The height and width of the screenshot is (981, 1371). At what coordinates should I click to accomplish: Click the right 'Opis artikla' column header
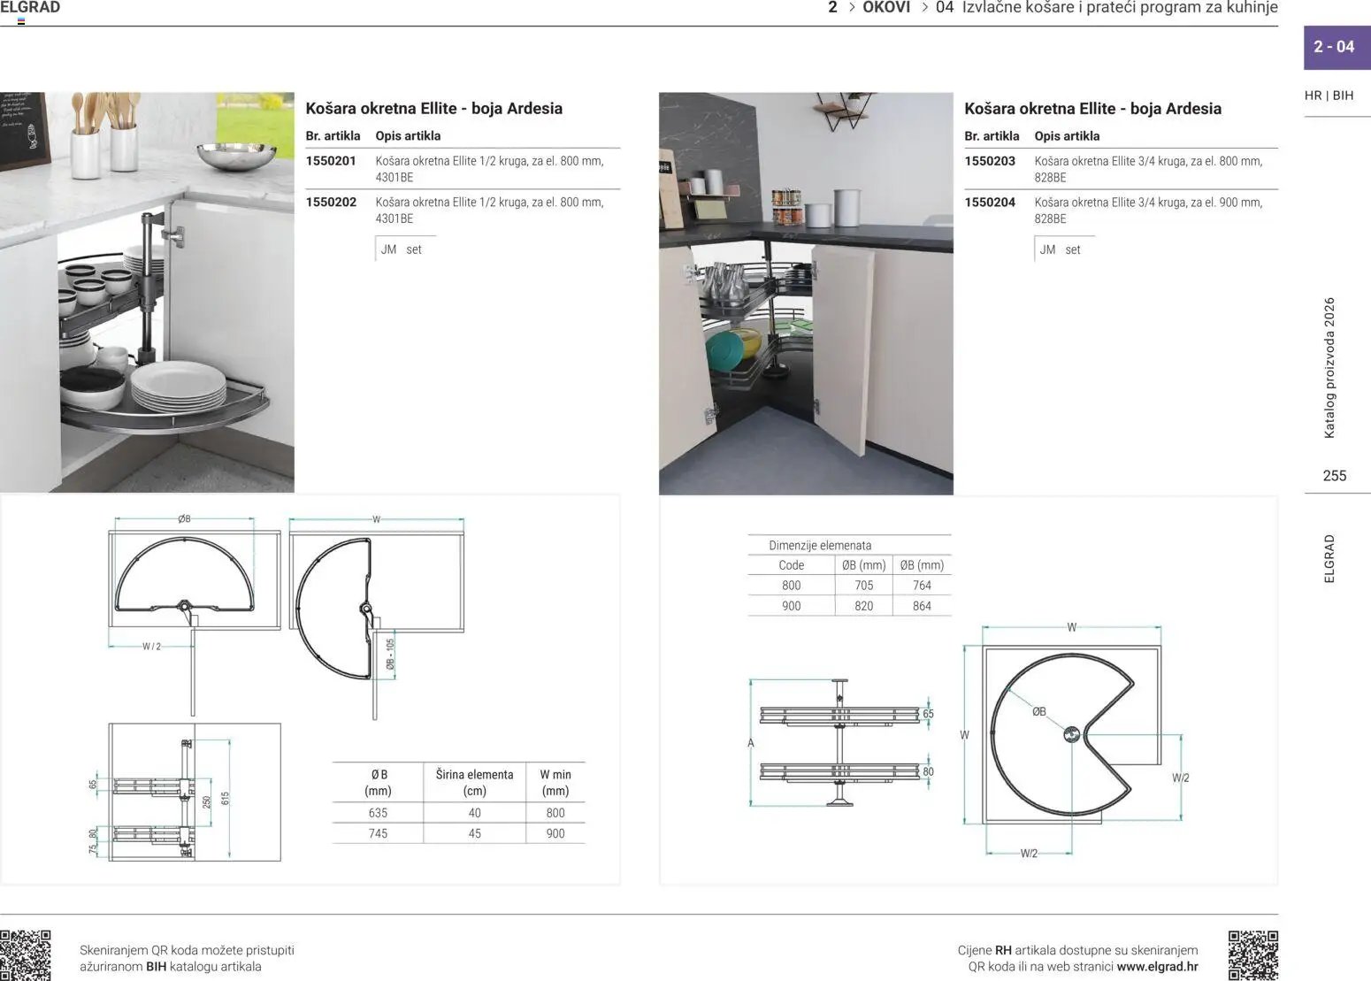pyautogui.click(x=1067, y=136)
